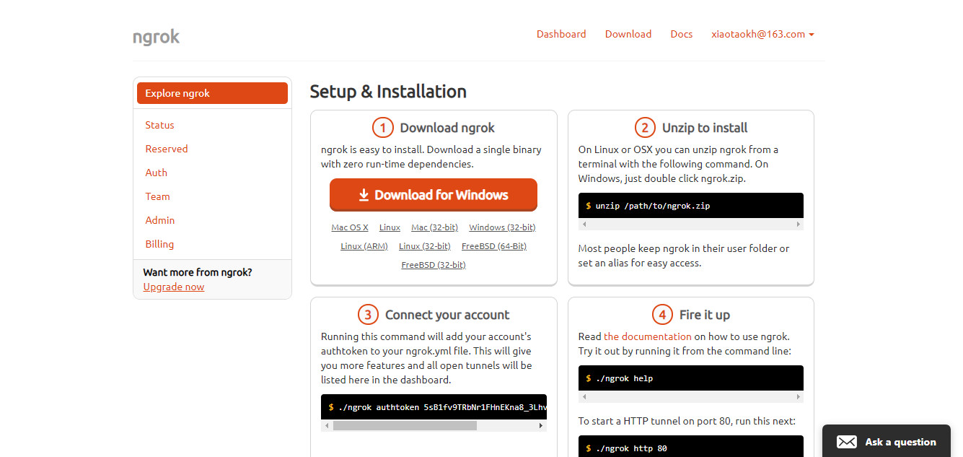Go to the Download page link
The width and height of the screenshot is (963, 457).
(x=628, y=34)
